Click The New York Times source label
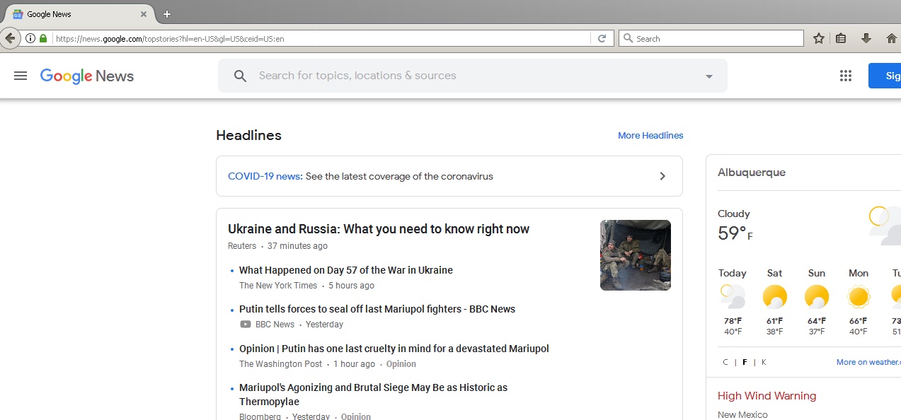Viewport: 901px width, 420px height. [278, 286]
